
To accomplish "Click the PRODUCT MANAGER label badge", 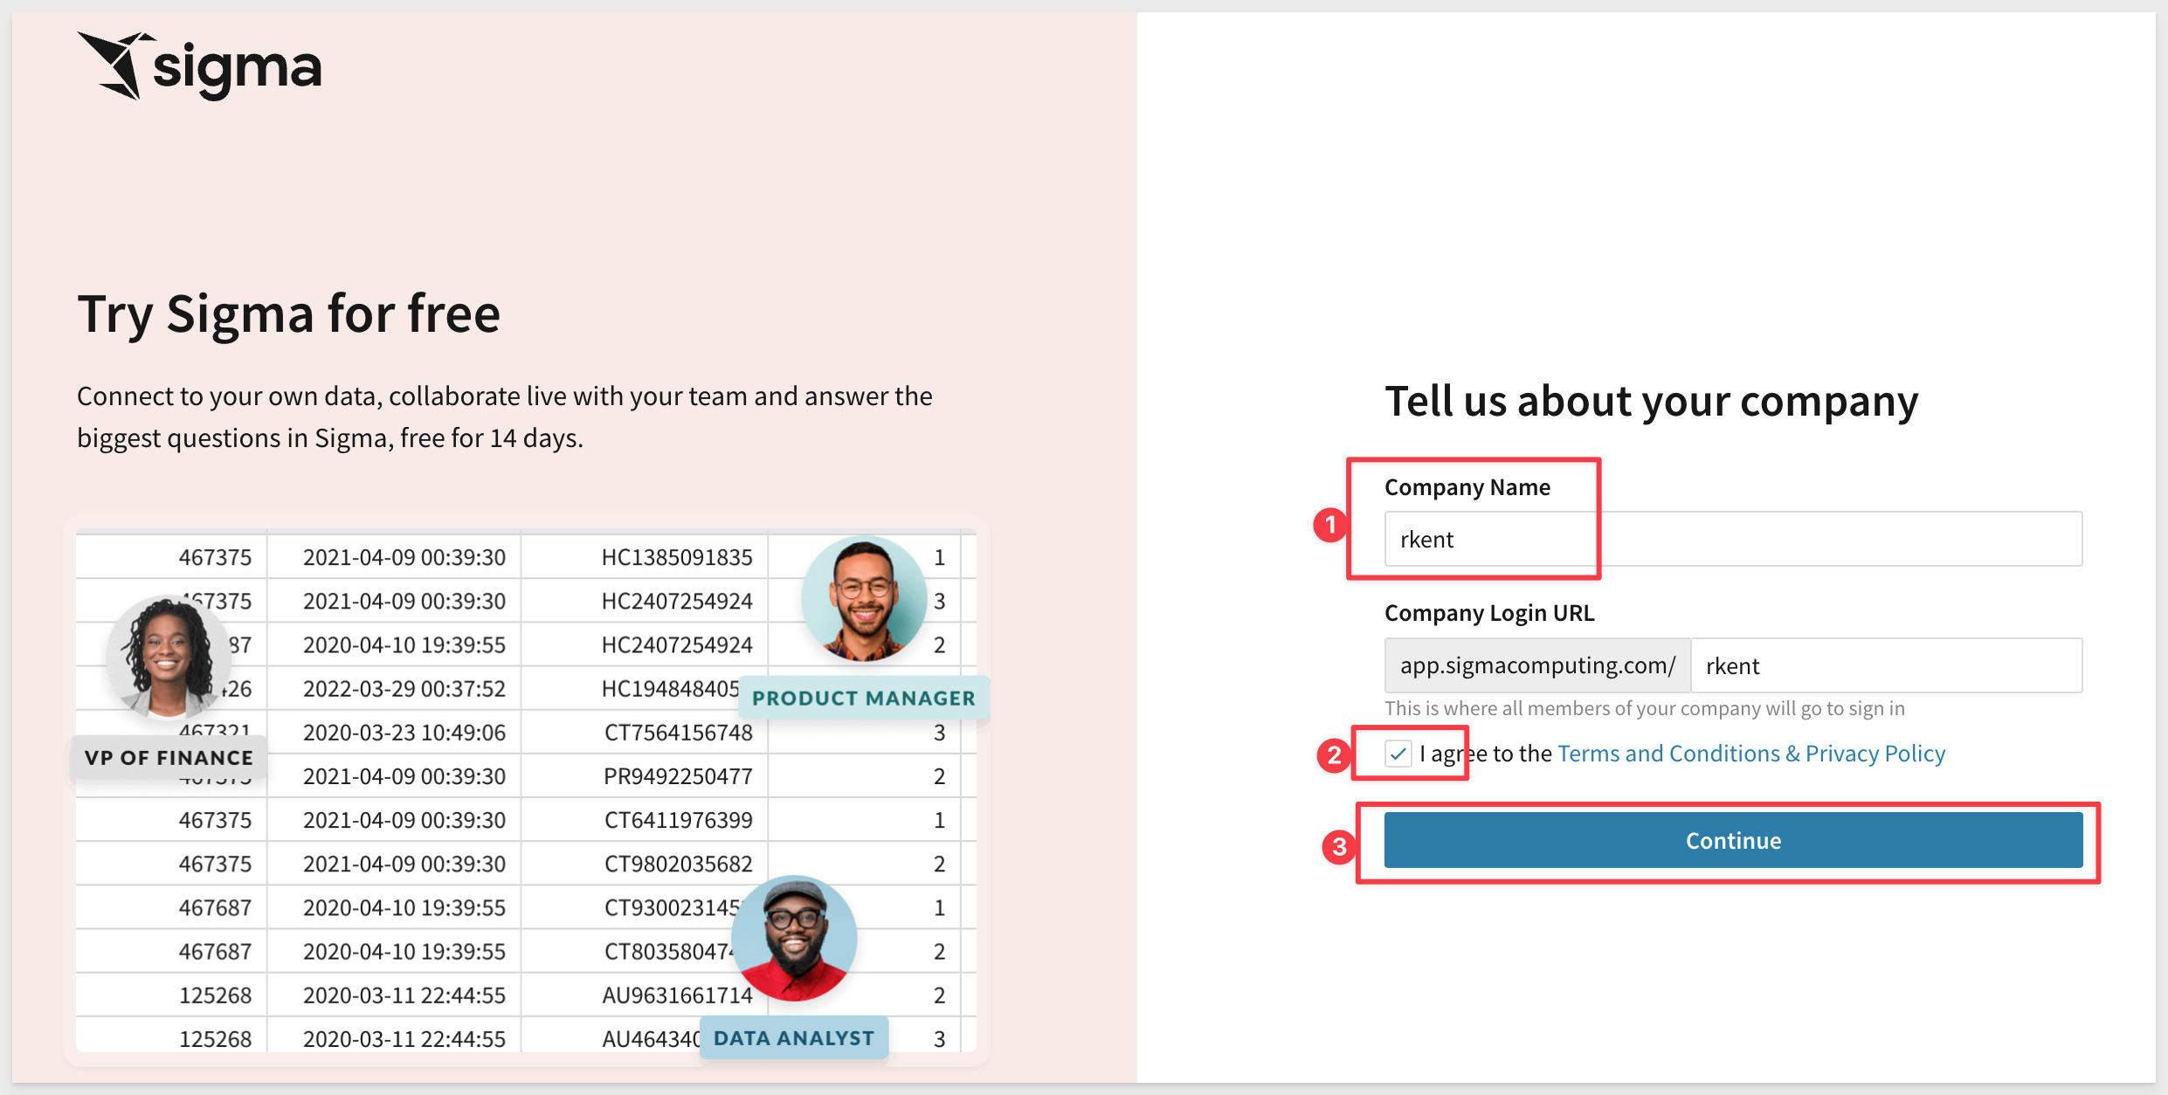I will tap(863, 698).
